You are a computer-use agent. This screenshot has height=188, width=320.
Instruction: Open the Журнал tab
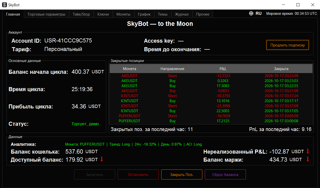click(182, 14)
